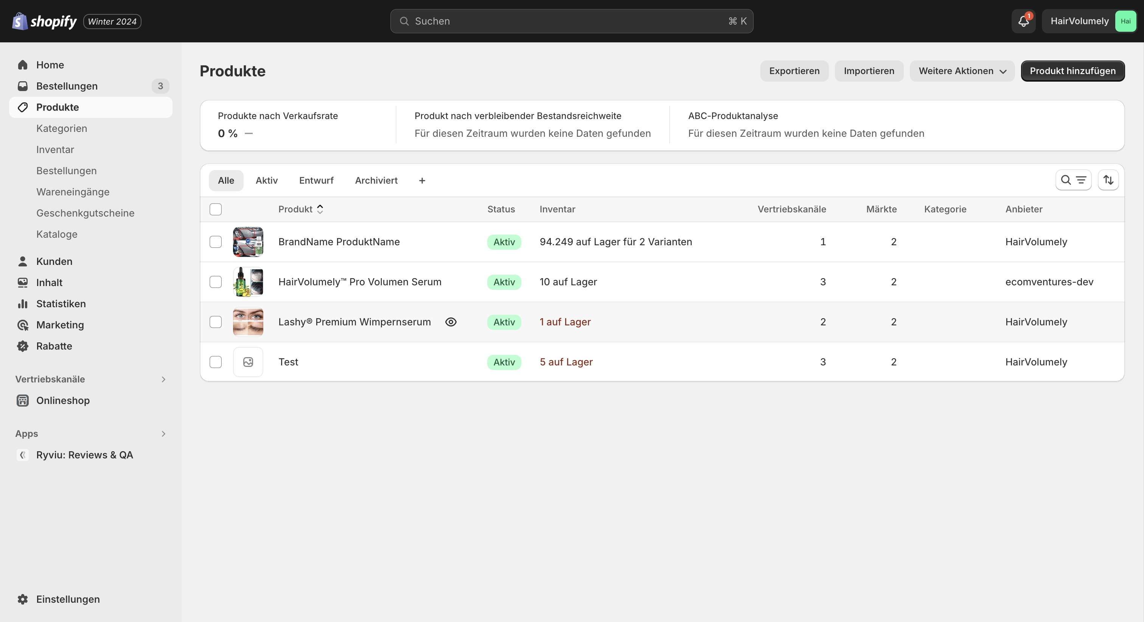Add new view with plus icon

pyautogui.click(x=422, y=181)
